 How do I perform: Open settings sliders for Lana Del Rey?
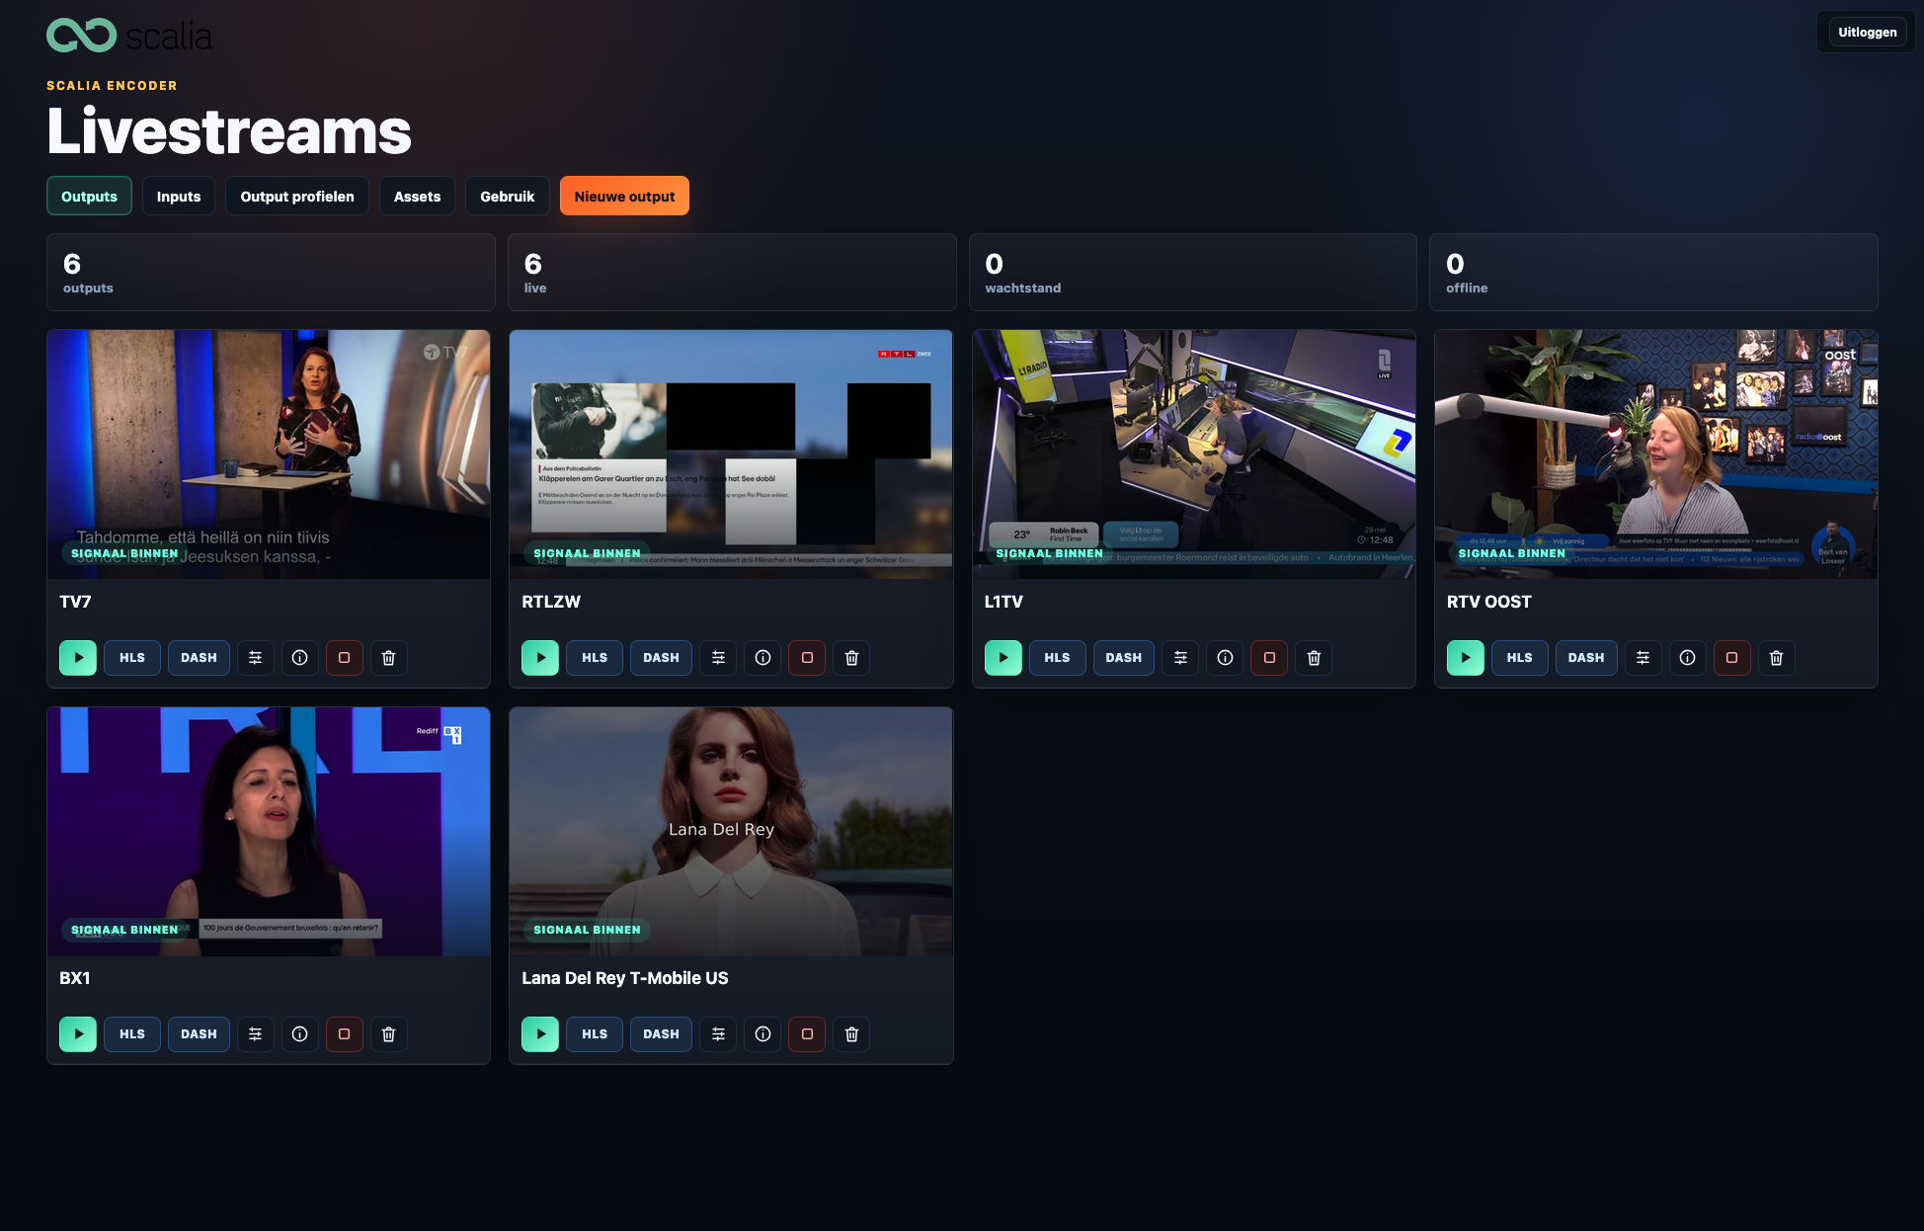pos(718,1034)
